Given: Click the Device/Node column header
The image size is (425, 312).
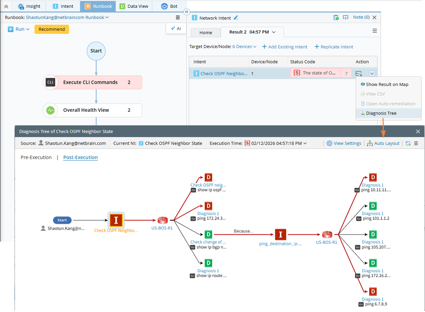Looking at the screenshot, I should [264, 62].
